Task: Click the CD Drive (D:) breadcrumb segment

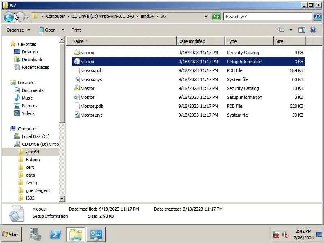Action: tap(103, 16)
